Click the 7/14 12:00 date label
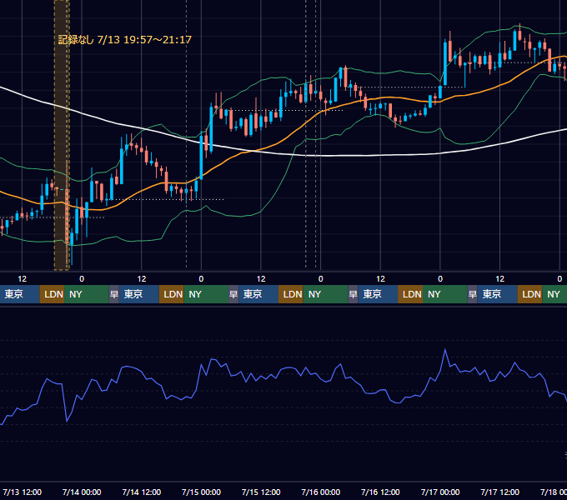Screen dimensions: 567x500 click(142, 492)
